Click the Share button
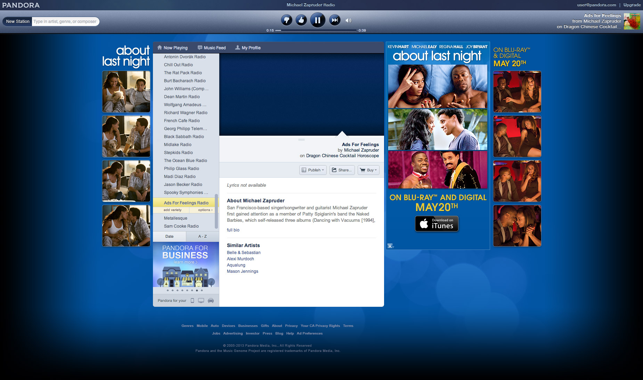 pyautogui.click(x=342, y=170)
